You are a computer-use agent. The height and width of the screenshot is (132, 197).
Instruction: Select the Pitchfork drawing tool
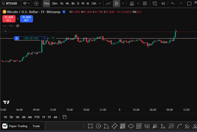(x=187, y=126)
